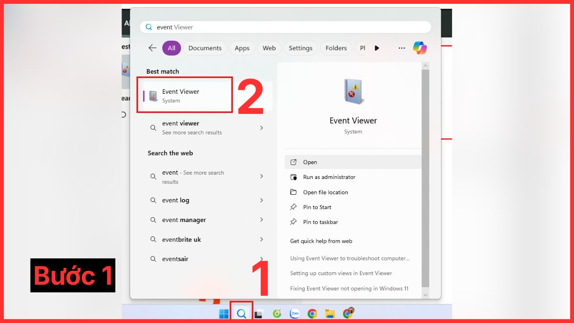
Task: Select the 'event manager' web suggestion
Action: point(208,220)
